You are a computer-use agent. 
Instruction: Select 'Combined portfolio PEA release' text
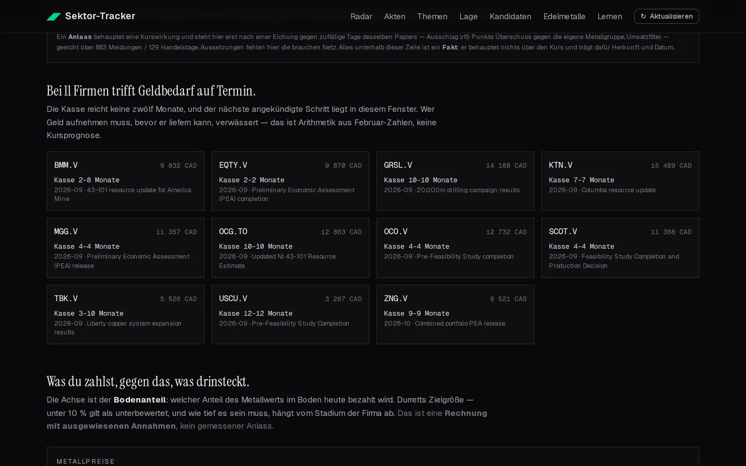click(x=460, y=323)
